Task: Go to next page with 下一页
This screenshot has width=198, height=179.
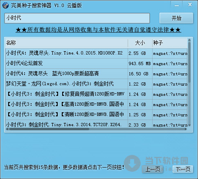Action: tap(183, 169)
